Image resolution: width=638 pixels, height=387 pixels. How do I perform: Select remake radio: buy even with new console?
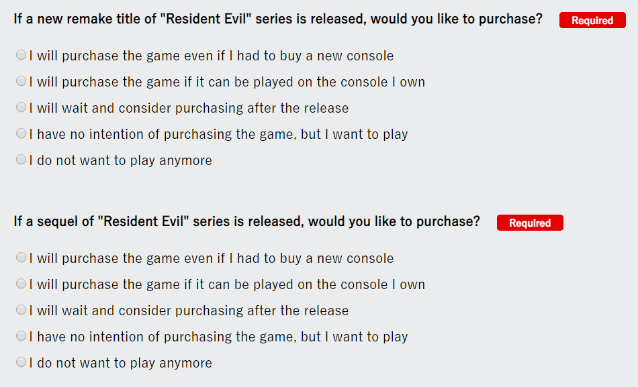pos(21,55)
